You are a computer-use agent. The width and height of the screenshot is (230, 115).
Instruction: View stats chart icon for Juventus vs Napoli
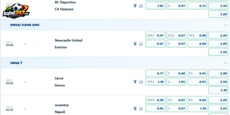(141, 108)
